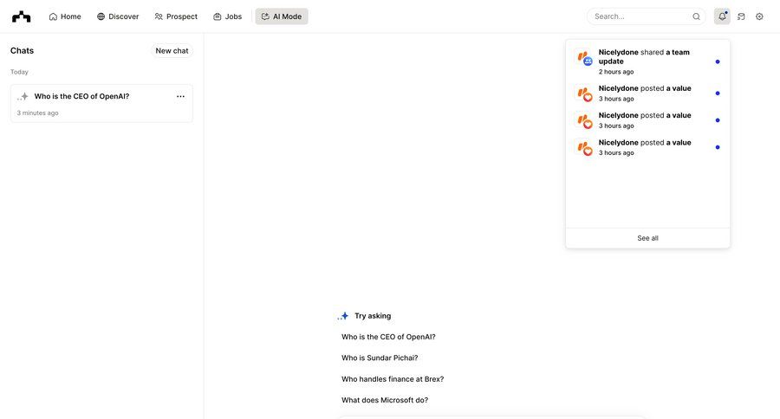Open the Home nav item
The width and height of the screenshot is (780, 419).
(65, 16)
